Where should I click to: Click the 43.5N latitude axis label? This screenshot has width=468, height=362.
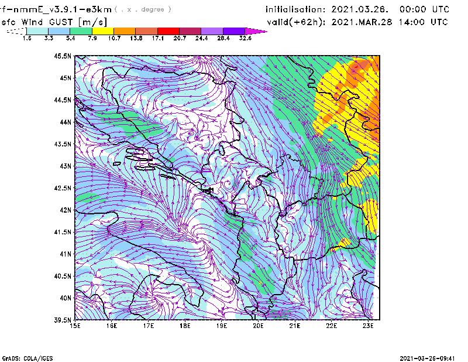pyautogui.click(x=63, y=144)
